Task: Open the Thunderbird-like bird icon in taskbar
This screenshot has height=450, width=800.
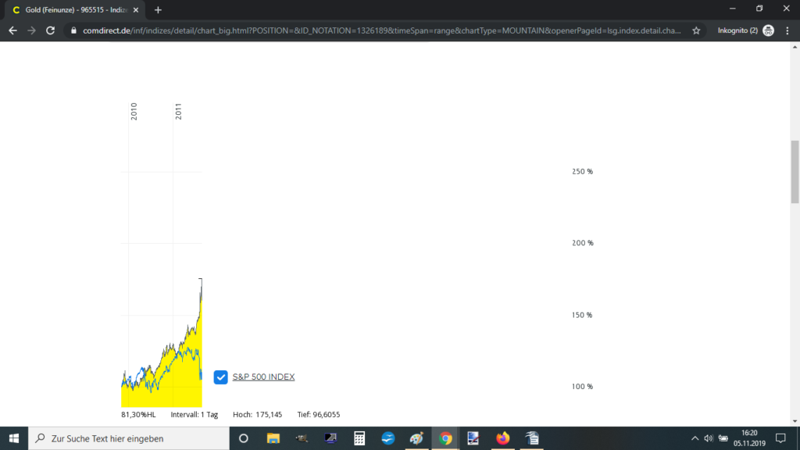Action: click(387, 438)
